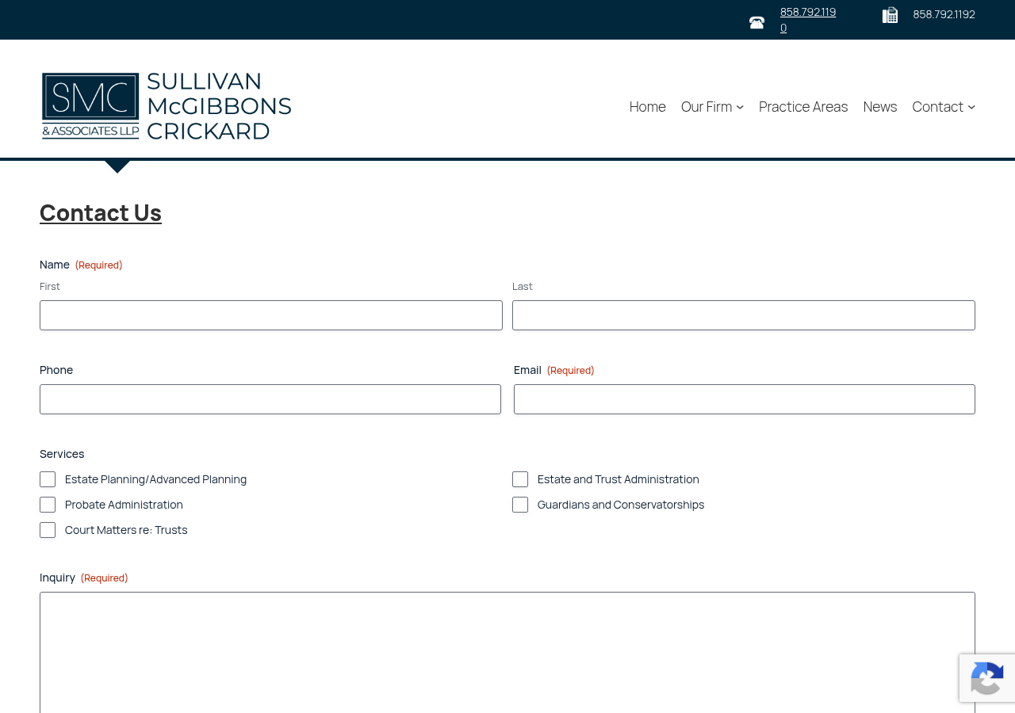
Task: Expand the Our Firm submenu chevron
Action: pyautogui.click(x=740, y=107)
